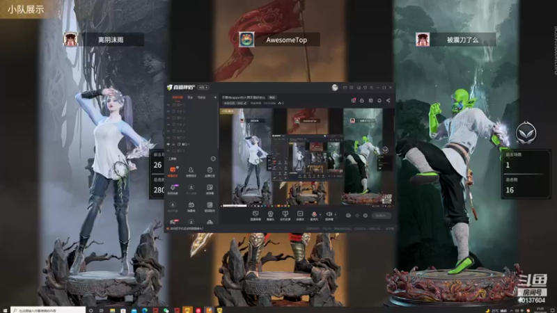Click the avatar next to AwesomeTop
This screenshot has height=313, width=557.
246,40
